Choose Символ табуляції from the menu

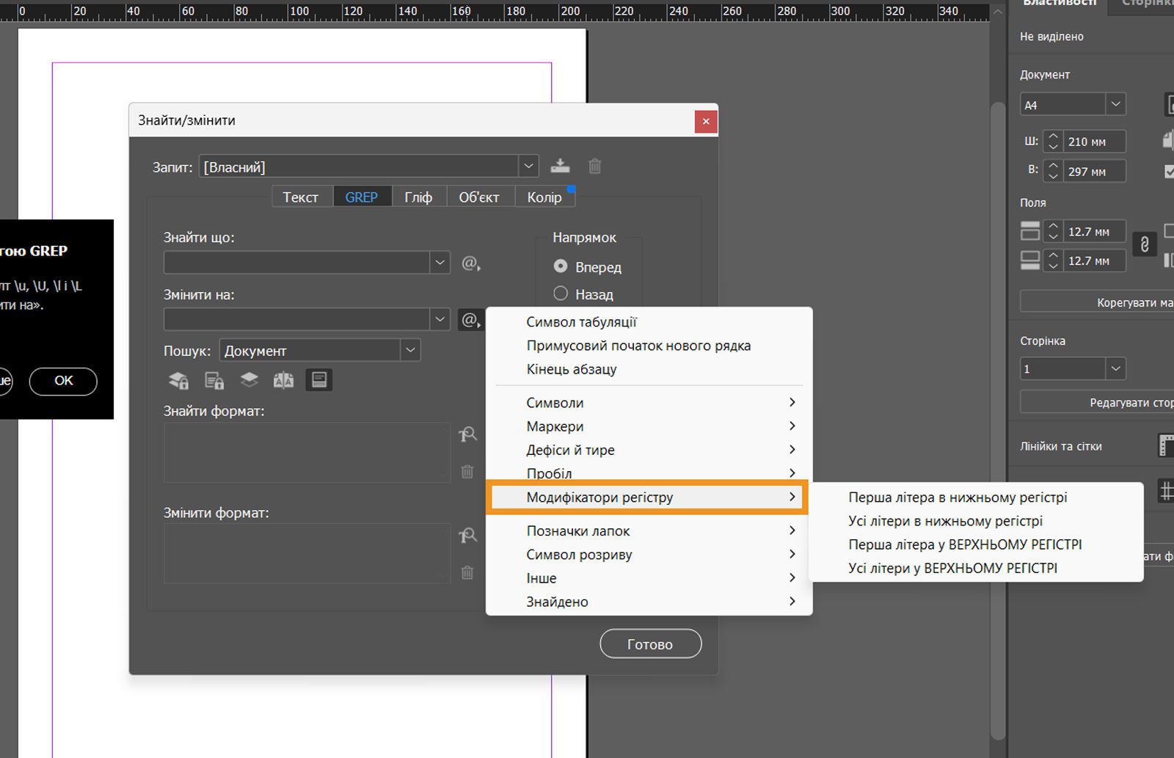point(649,322)
